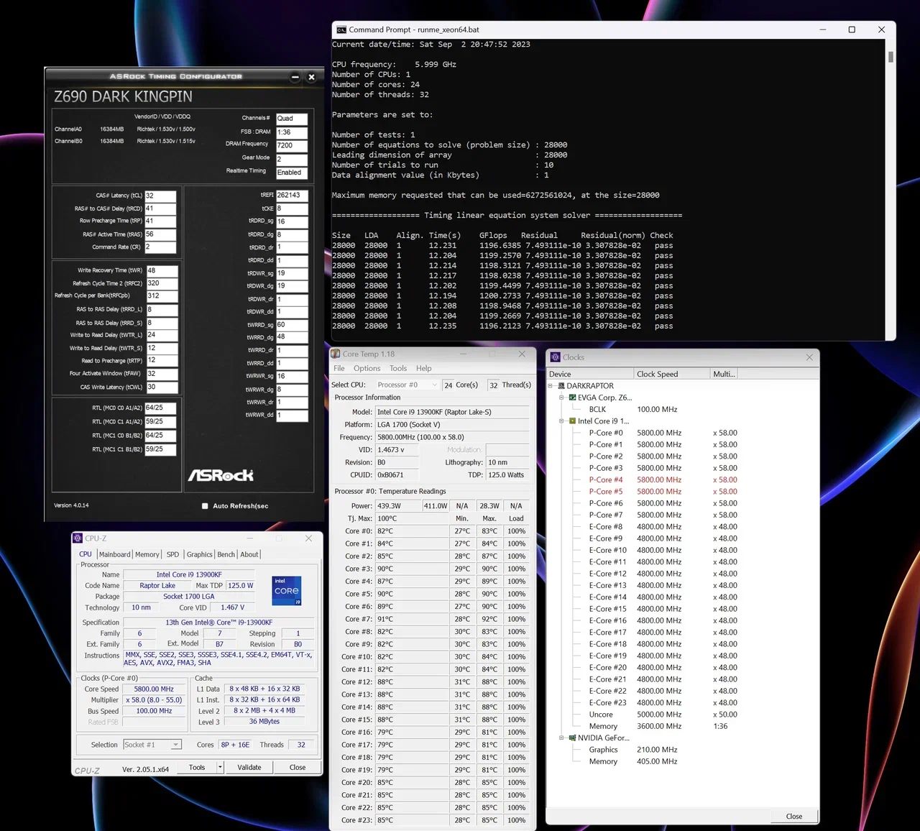
Task: Open the File menu in Core Temp
Action: (x=339, y=368)
